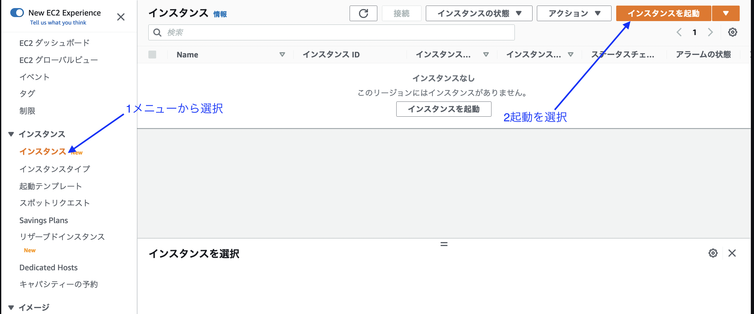Viewport: 754px width, 314px height.
Task: Click the refresh instances icon
Action: point(363,13)
